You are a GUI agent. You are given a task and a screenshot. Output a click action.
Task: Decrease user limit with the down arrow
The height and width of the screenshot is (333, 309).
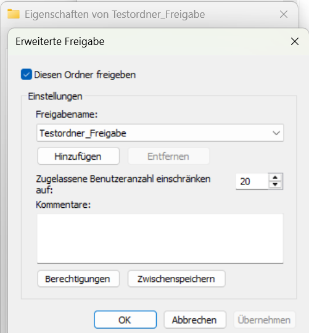pos(275,184)
